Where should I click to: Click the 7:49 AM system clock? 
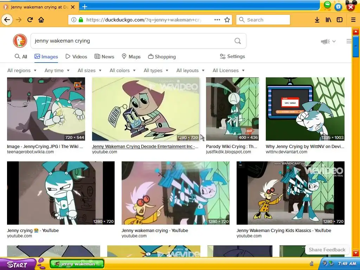[347, 264]
